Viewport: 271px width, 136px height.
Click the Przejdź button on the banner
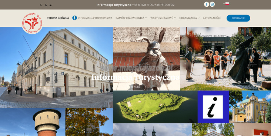tap(135, 87)
